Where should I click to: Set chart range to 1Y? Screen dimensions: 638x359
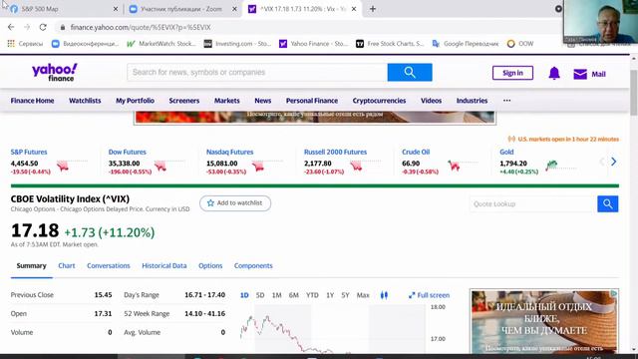point(330,295)
